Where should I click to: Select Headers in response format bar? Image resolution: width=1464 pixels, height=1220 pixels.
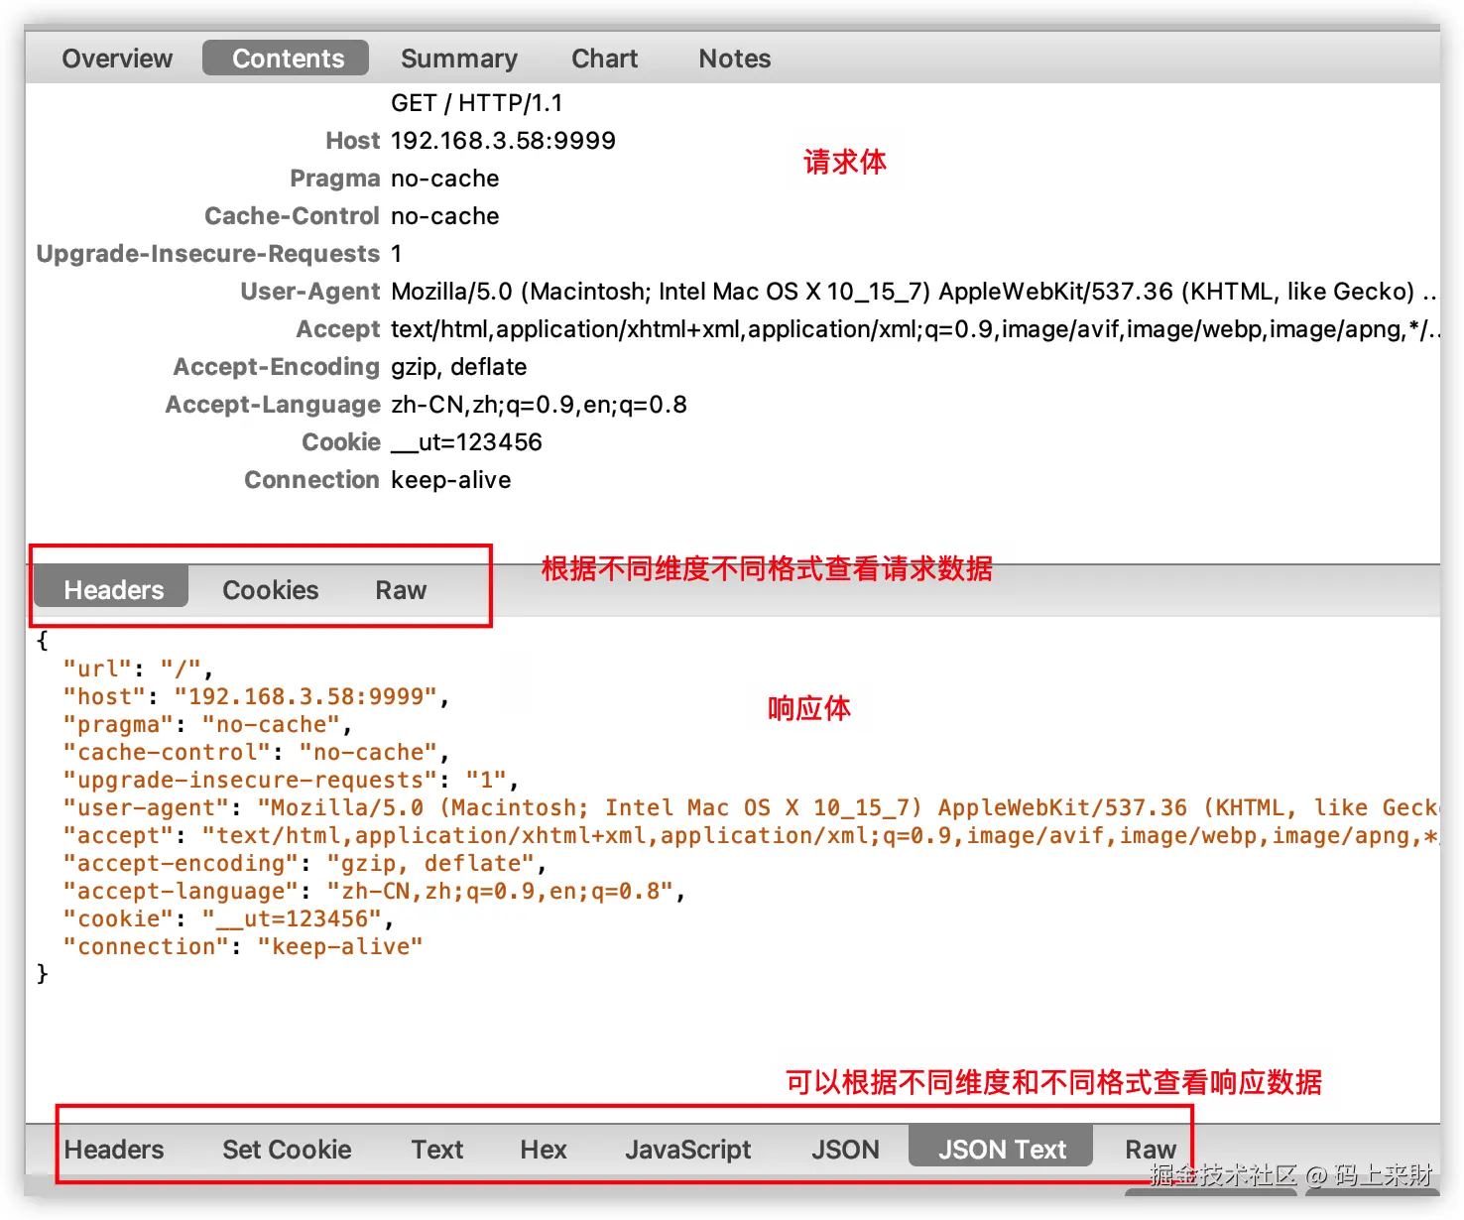click(114, 1149)
